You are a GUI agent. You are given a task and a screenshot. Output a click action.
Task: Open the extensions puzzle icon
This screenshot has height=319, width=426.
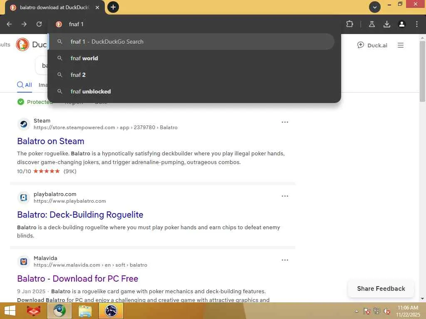[349, 24]
